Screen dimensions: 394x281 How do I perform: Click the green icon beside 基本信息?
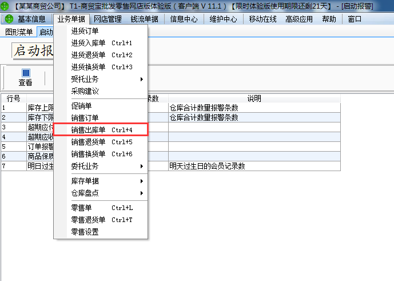point(9,19)
